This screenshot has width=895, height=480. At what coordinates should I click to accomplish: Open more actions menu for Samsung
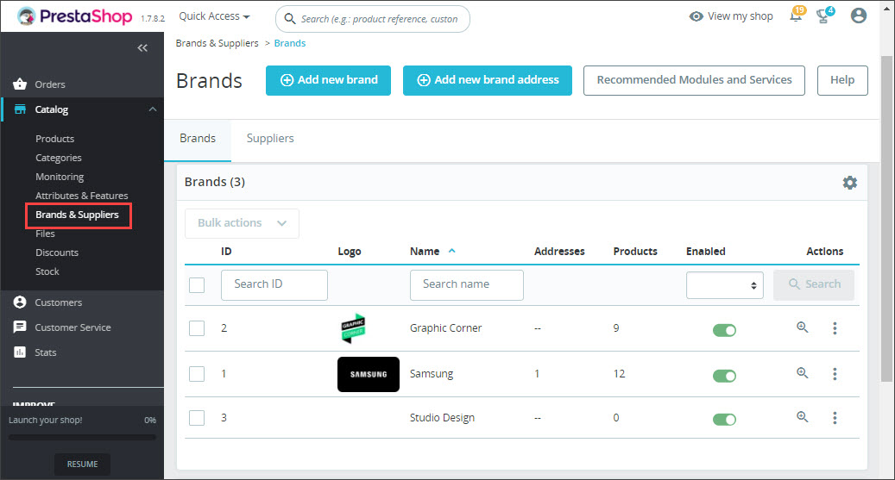(x=835, y=373)
